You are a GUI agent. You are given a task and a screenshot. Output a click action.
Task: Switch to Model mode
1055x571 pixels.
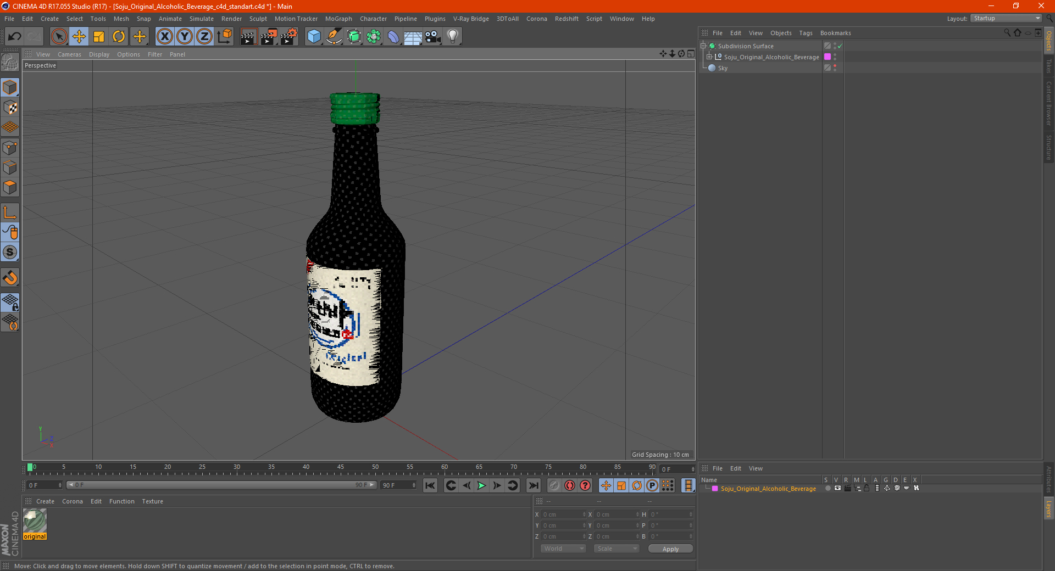10,88
